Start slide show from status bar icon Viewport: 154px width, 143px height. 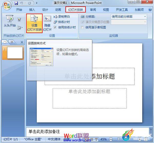96,139
